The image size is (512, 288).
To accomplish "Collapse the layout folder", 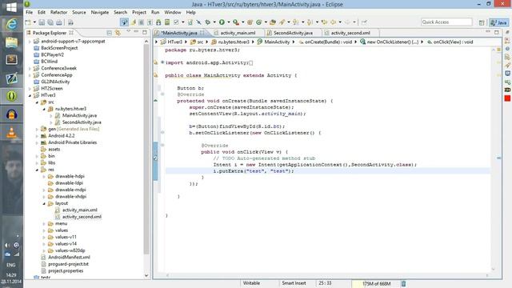I will 44,203.
